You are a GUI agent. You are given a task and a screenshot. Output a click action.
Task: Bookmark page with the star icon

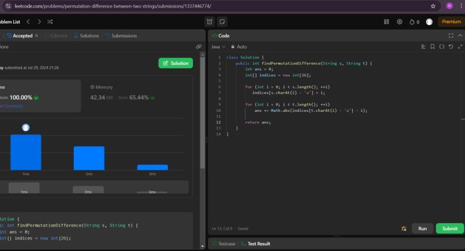click(x=433, y=6)
